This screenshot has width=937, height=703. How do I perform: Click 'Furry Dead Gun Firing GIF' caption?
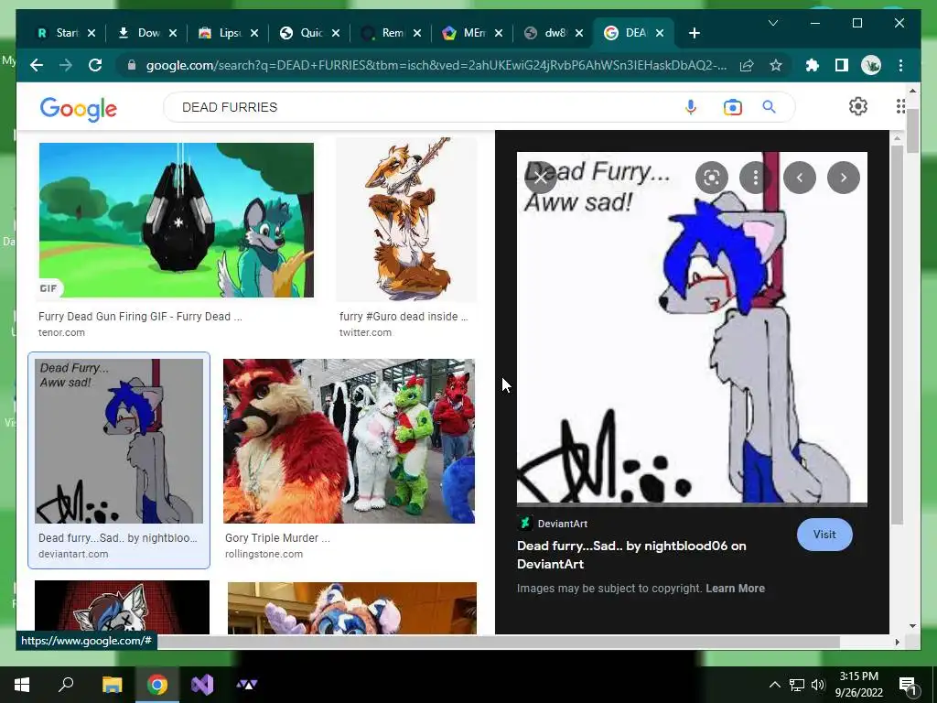coord(140,317)
